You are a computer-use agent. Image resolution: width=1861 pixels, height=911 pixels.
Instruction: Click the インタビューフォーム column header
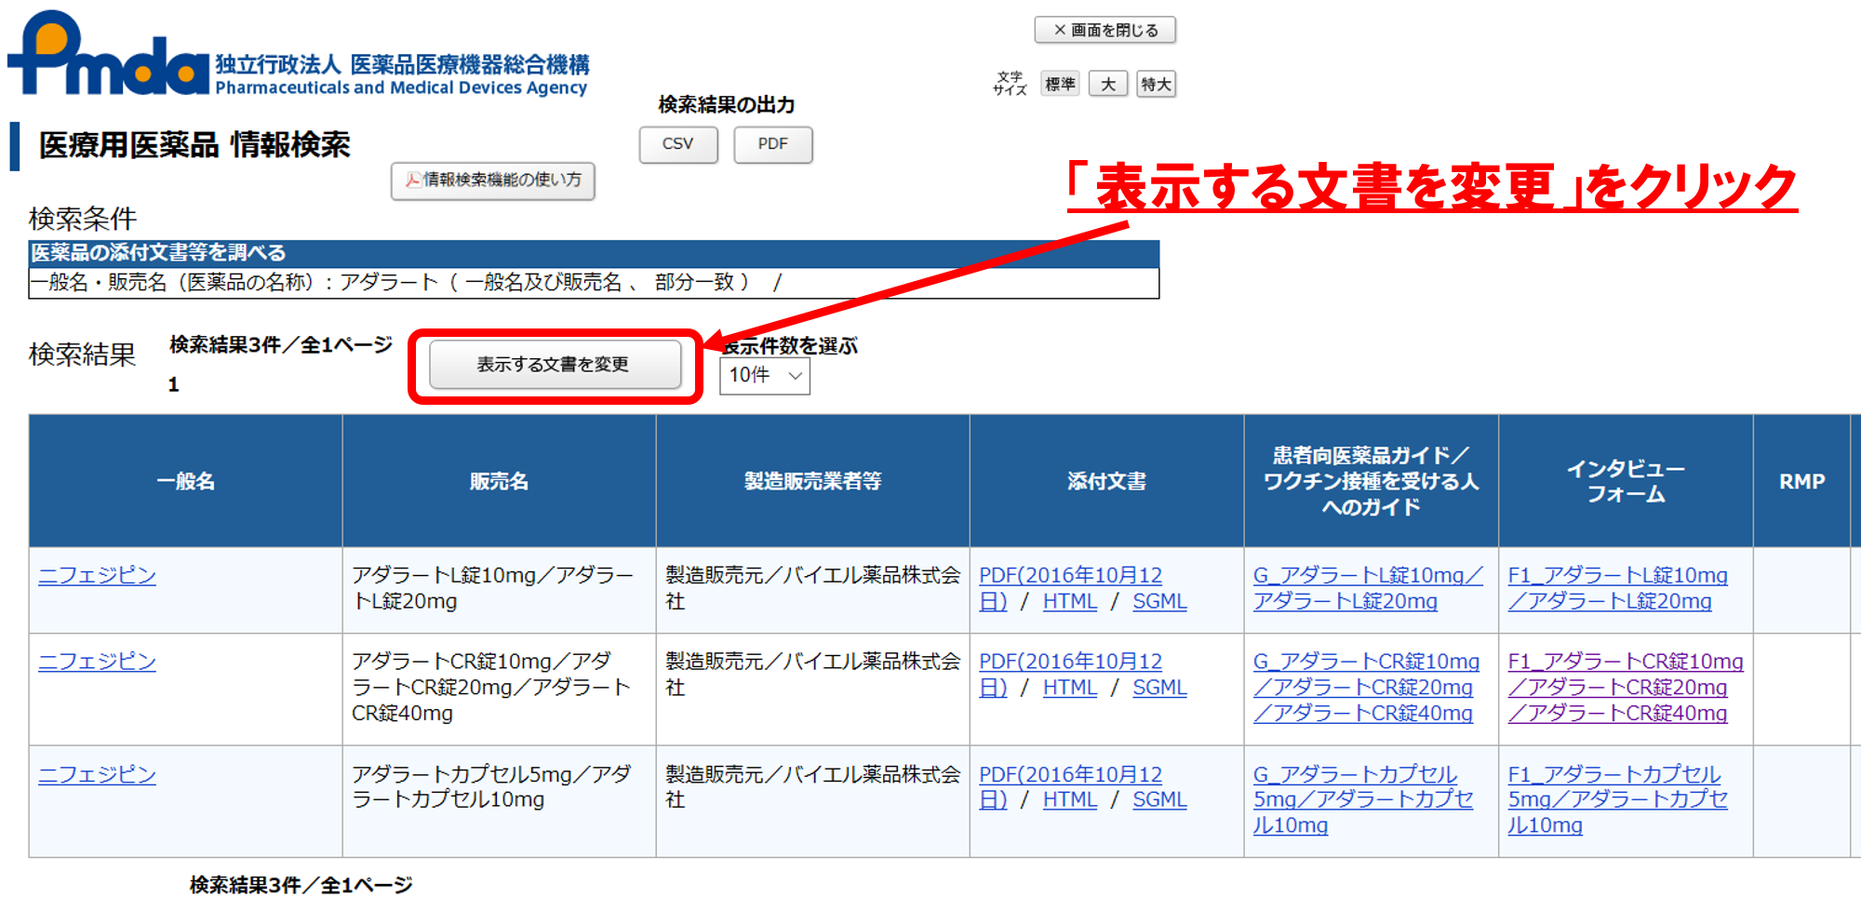tap(1626, 481)
